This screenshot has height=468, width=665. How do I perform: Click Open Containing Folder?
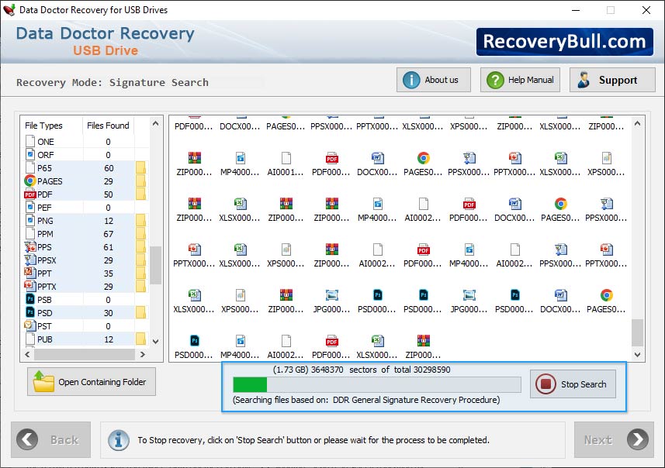pyautogui.click(x=92, y=381)
